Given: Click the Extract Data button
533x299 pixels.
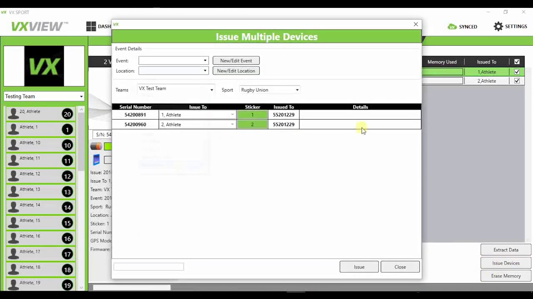Looking at the screenshot, I should pos(506,250).
